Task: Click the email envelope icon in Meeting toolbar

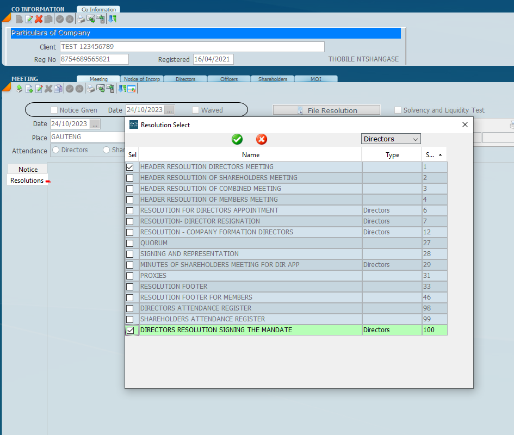Action: 101,89
